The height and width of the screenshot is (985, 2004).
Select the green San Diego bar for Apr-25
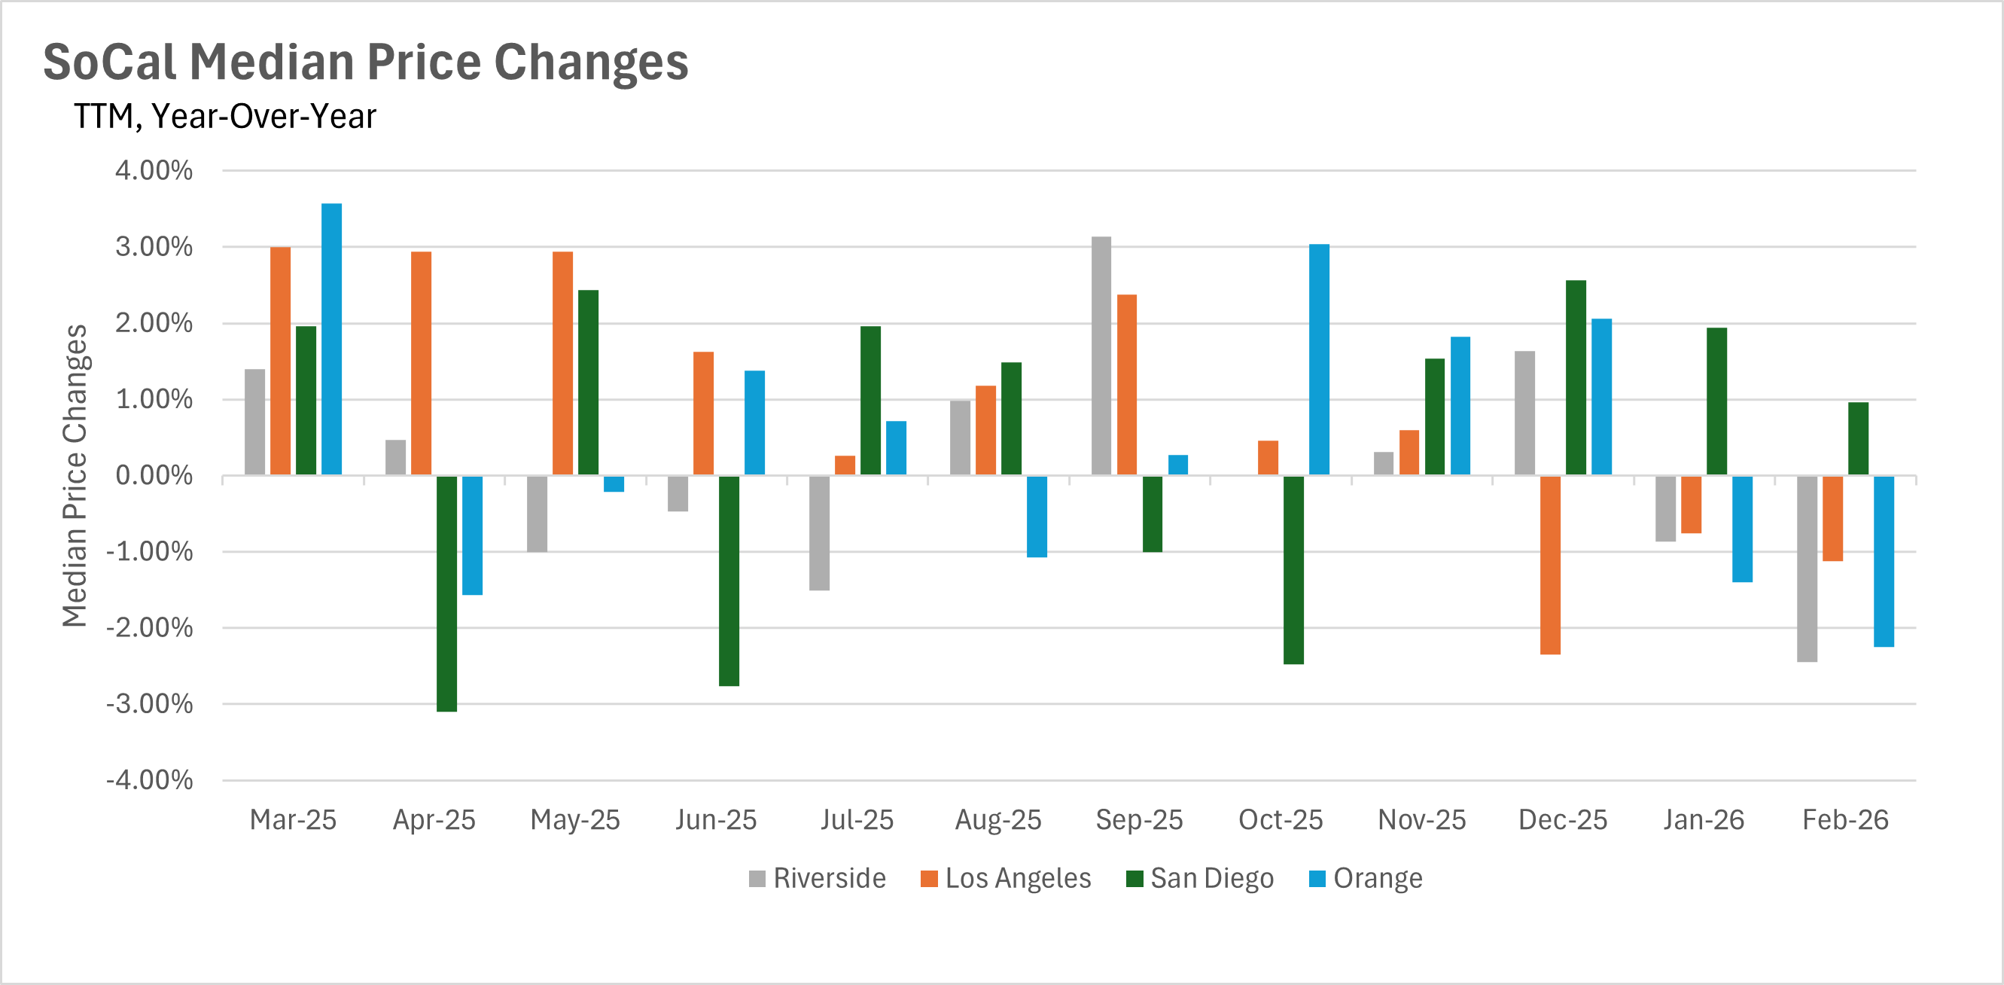tap(446, 593)
